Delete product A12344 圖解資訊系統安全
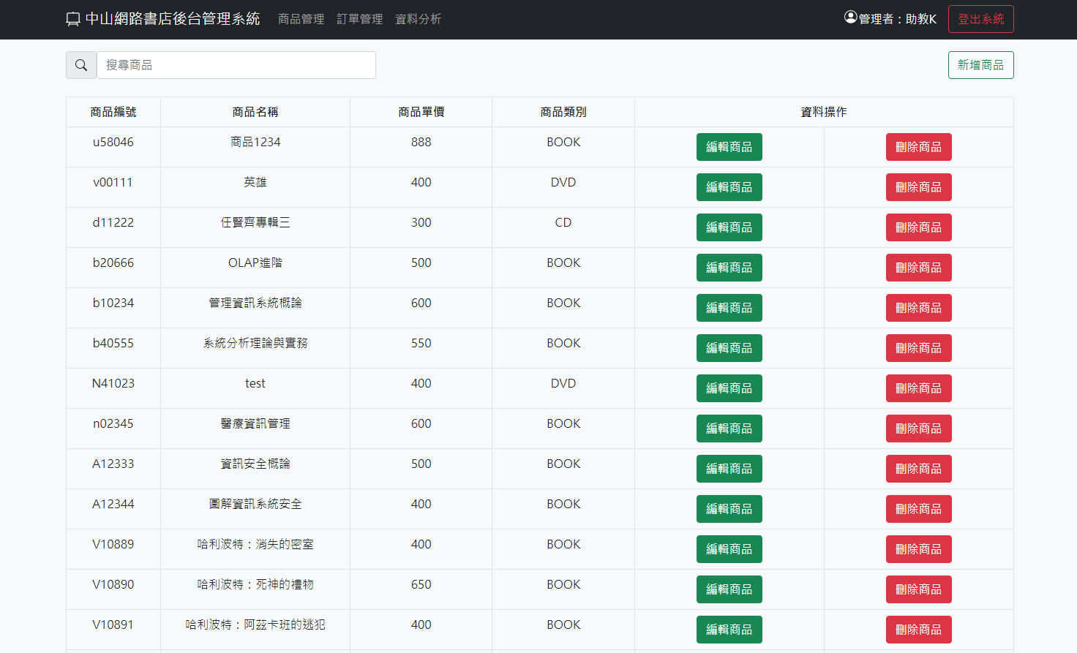Screen dimensions: 1077x653 918,509
